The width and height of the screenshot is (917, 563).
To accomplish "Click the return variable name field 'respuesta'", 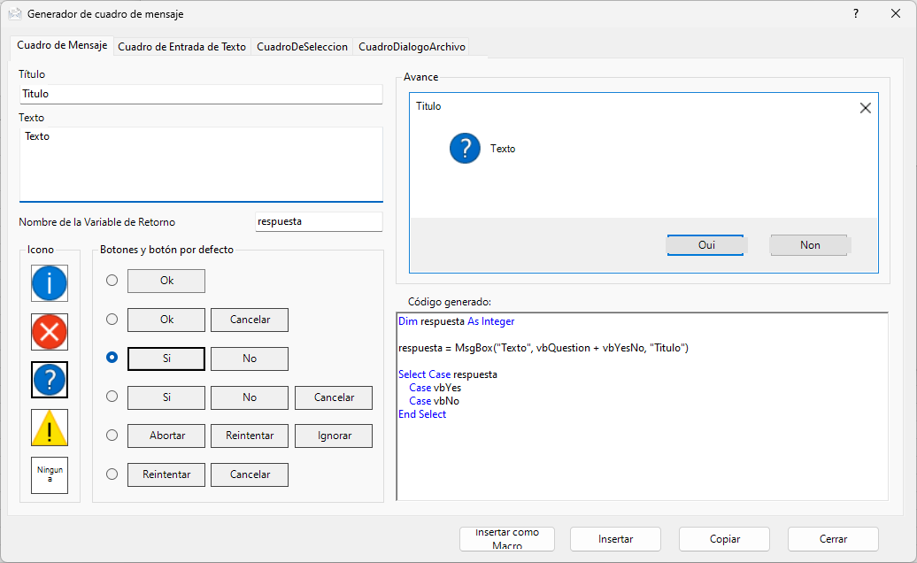I will coord(319,221).
